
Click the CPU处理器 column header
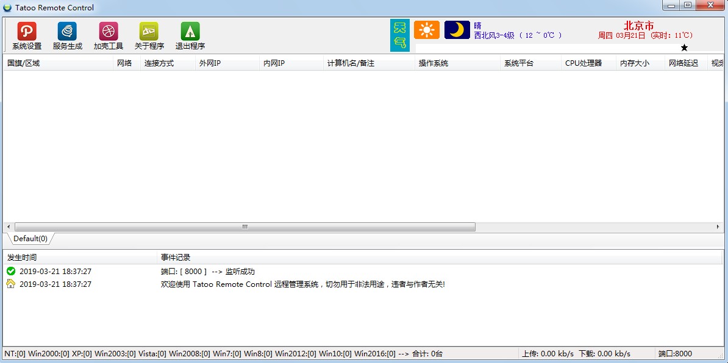tap(589, 63)
